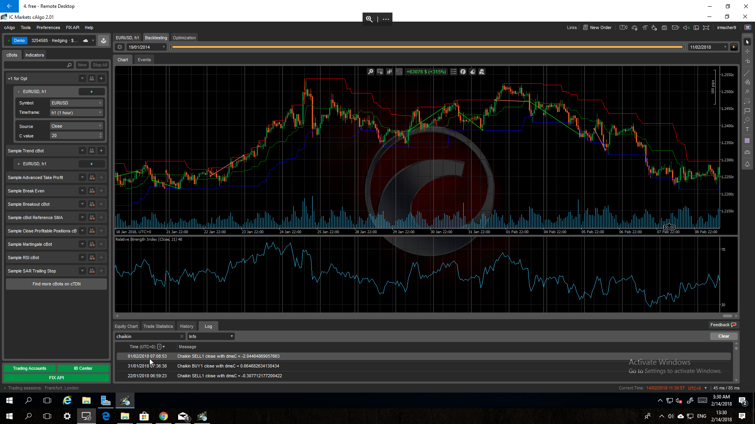
Task: Open backtesting settings gear icon
Action: (120, 47)
